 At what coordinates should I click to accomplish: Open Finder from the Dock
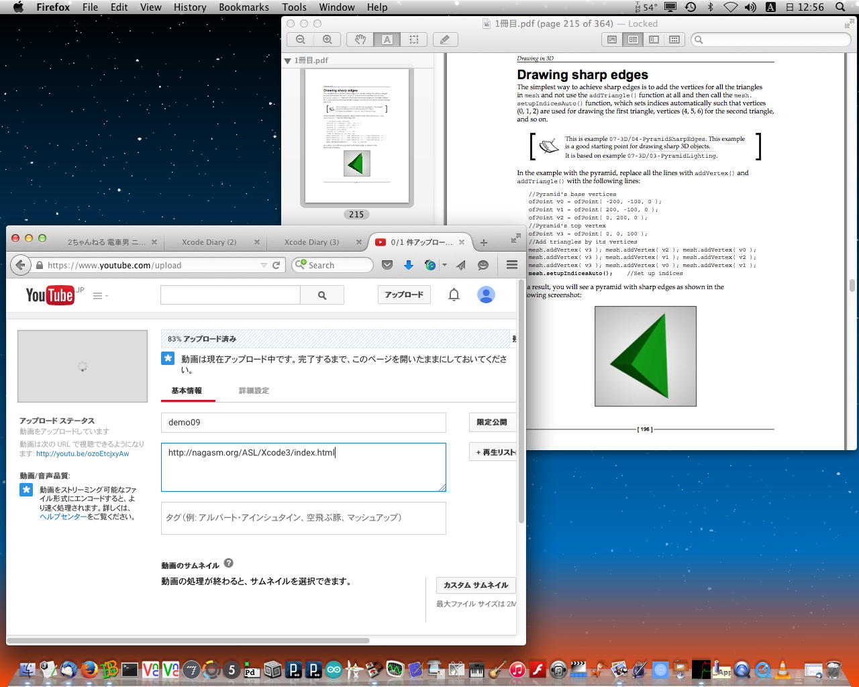click(28, 669)
